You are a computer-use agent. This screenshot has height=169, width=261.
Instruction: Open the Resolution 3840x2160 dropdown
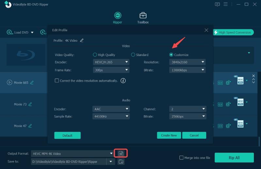tap(187, 62)
